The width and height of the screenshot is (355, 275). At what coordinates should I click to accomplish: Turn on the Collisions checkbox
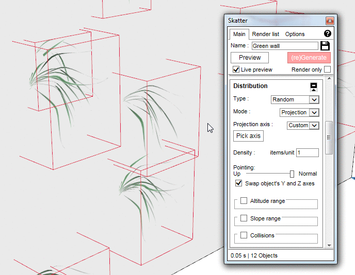coord(244,235)
